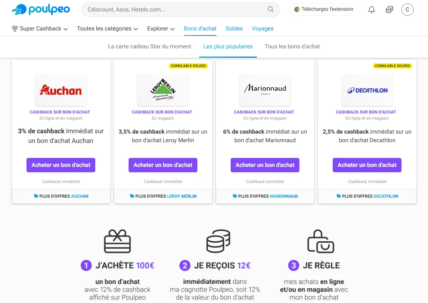Click Télécharger l'extension button

[x=324, y=10]
